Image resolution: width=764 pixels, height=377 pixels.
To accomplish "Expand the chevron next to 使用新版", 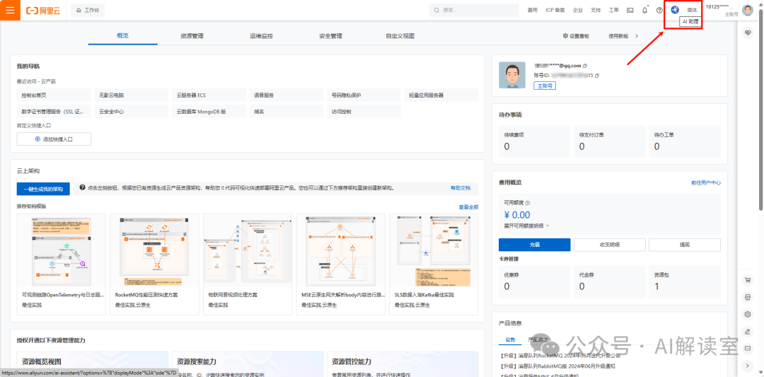I will [x=637, y=36].
